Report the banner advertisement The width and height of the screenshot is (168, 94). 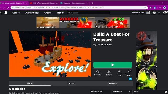[x=127, y=30]
